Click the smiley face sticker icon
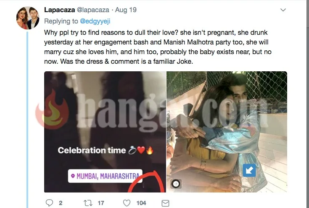 coord(176,184)
